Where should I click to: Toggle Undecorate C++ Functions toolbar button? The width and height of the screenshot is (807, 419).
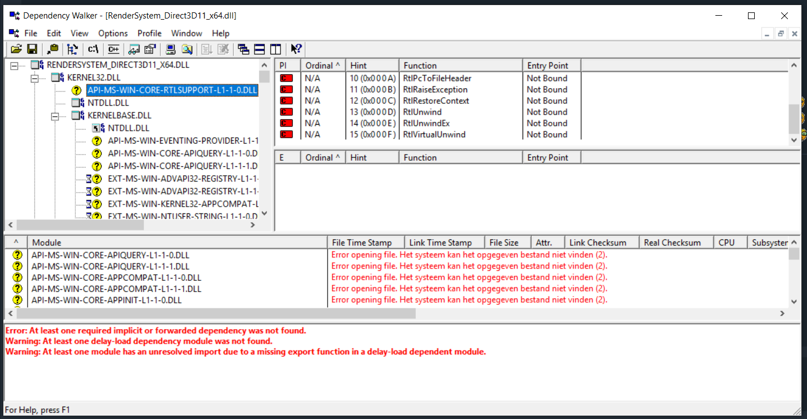coord(114,49)
